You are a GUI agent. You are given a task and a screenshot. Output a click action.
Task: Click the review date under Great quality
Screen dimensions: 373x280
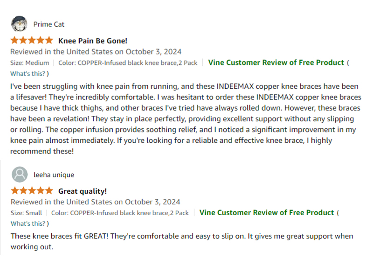(x=96, y=202)
